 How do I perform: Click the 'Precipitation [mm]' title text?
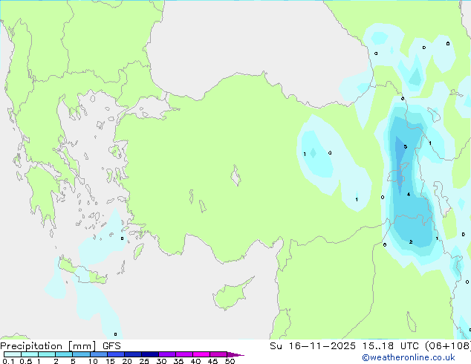coord(48,346)
